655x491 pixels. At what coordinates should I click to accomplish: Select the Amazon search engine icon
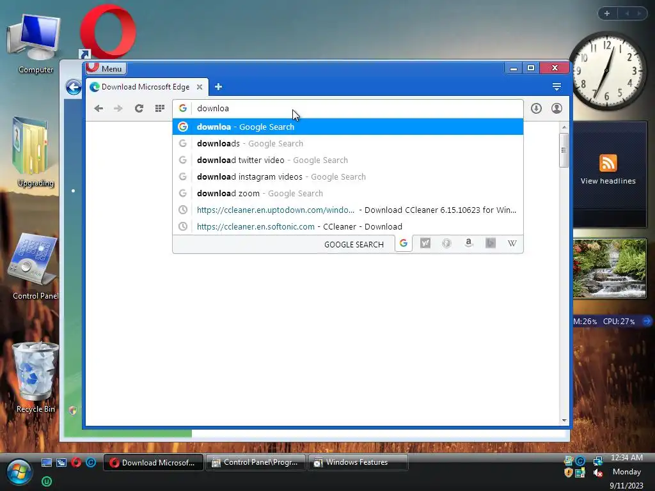coord(469,243)
